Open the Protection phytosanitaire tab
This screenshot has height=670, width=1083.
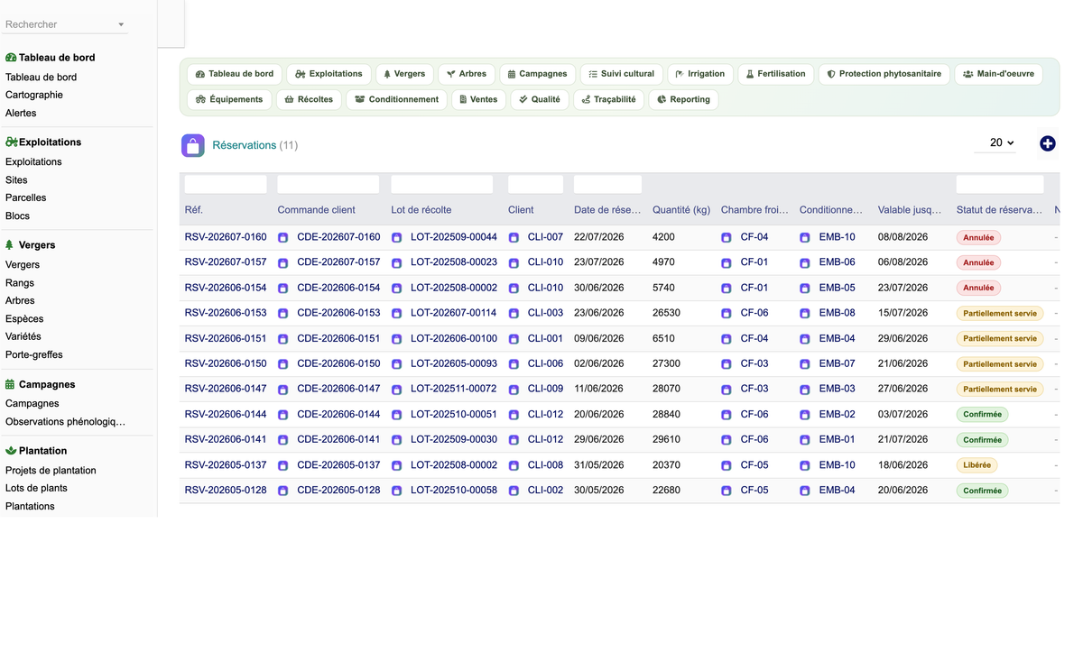coord(884,74)
